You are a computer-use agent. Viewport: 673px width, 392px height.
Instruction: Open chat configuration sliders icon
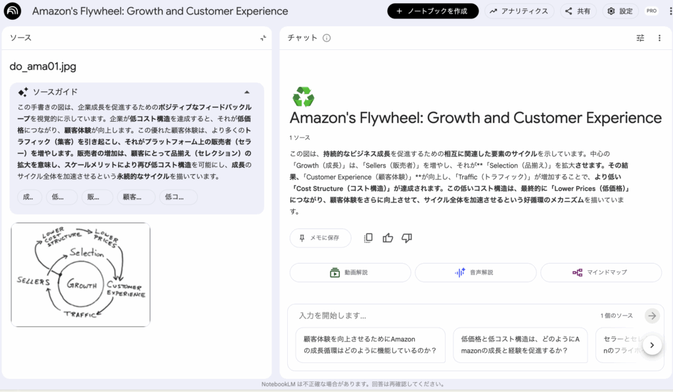pos(640,38)
